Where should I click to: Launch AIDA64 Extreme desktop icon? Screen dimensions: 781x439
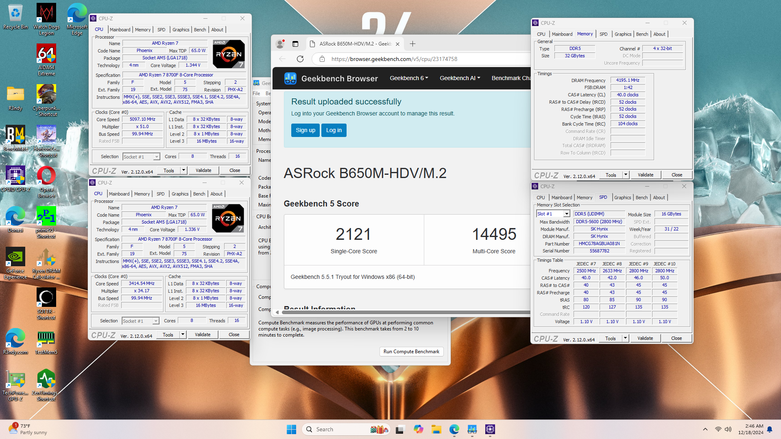46,60
